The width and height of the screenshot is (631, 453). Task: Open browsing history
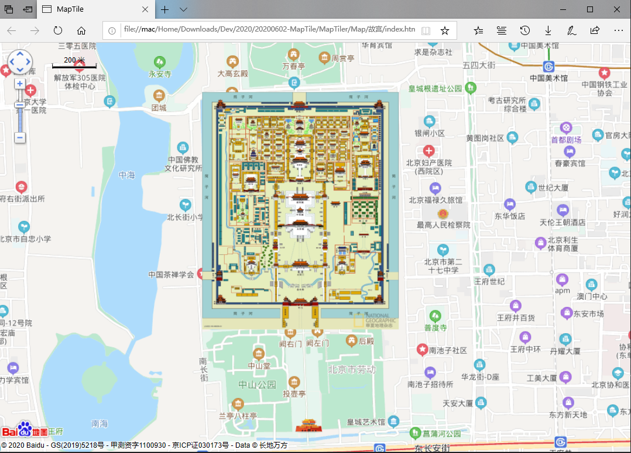[x=524, y=30]
